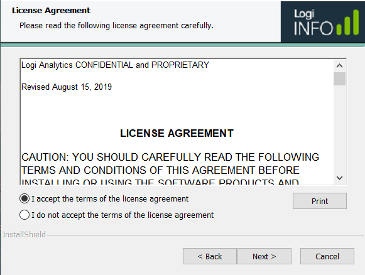Viewport: 365px width, 275px height.
Task: Click the Logi INFO logo text
Action: tap(313, 23)
